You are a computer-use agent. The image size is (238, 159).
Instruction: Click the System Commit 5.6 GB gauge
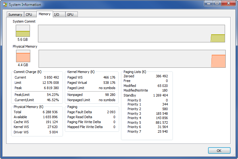tap(23, 31)
